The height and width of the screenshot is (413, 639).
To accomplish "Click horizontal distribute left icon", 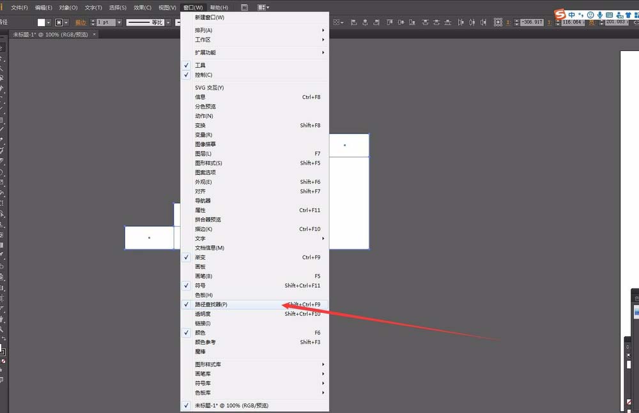I will [x=461, y=22].
